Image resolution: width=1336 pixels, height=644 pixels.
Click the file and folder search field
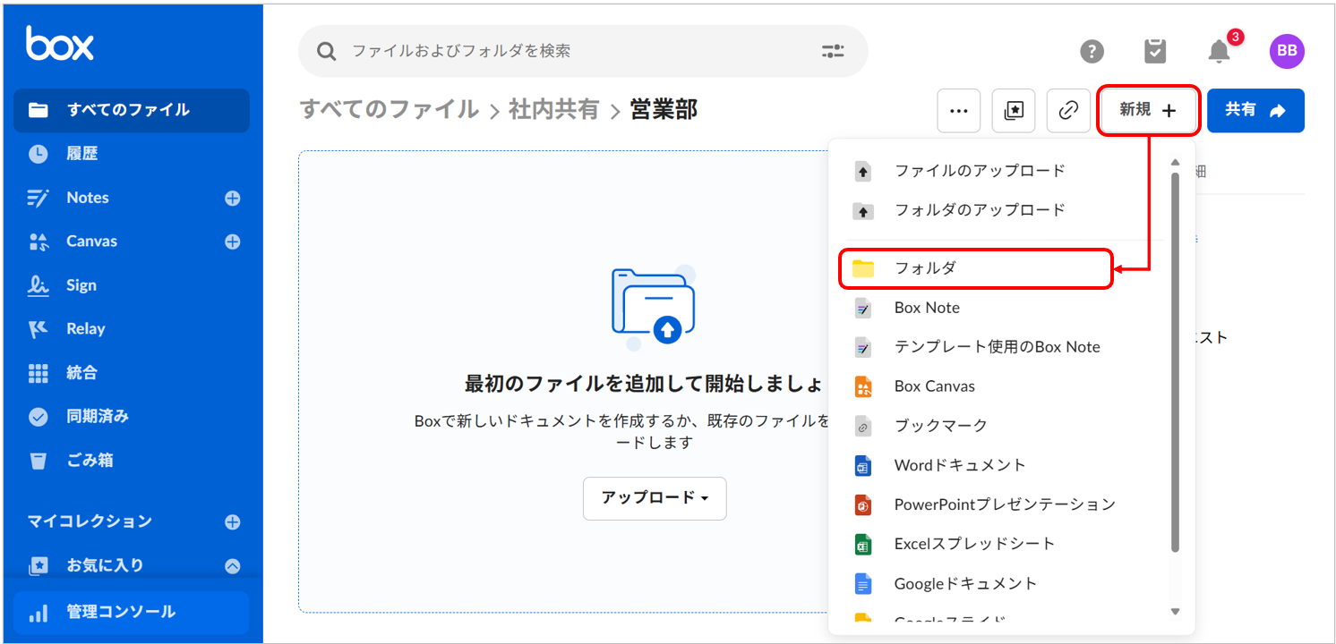click(573, 52)
